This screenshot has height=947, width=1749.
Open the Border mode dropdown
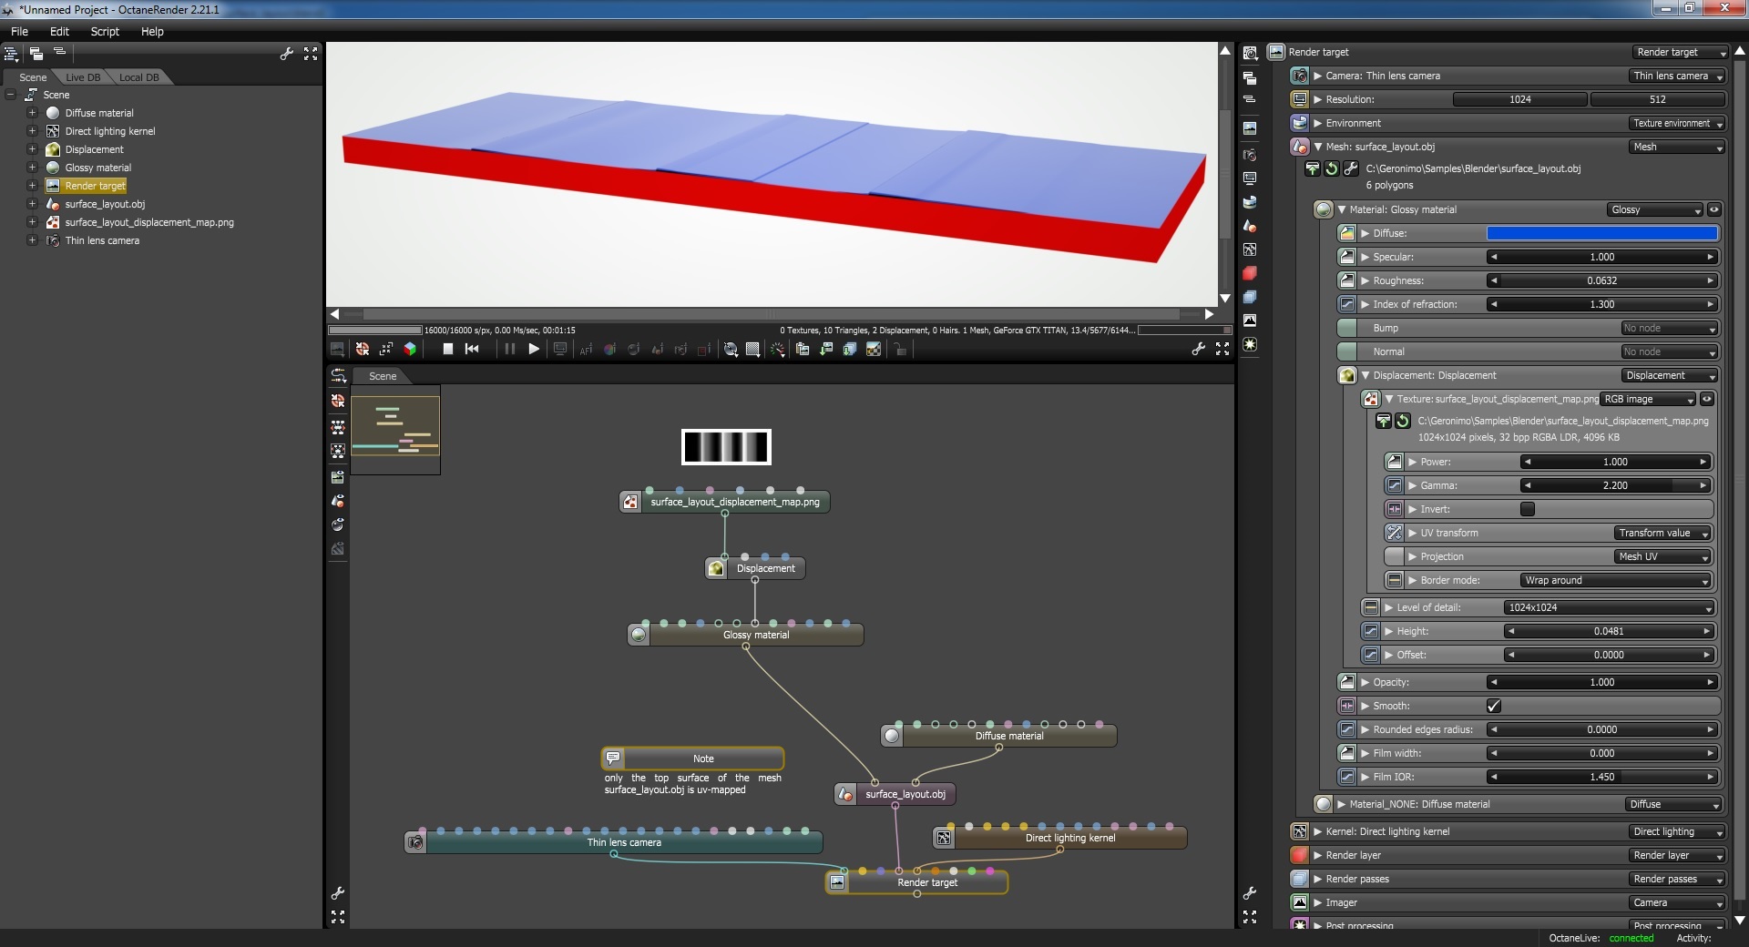coord(1614,580)
